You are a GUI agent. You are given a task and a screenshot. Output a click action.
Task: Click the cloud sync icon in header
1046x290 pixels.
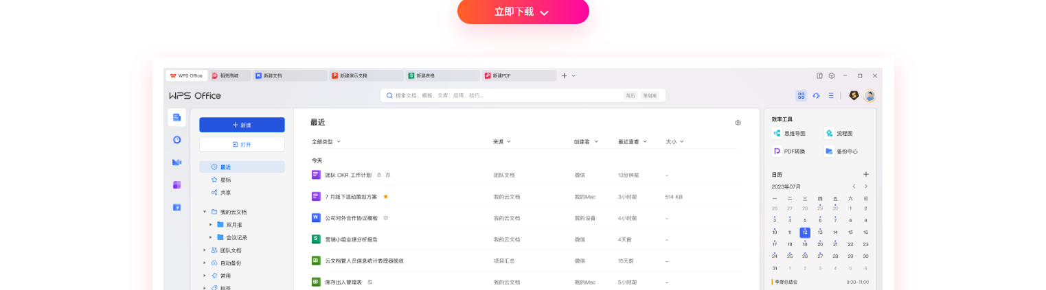click(816, 95)
